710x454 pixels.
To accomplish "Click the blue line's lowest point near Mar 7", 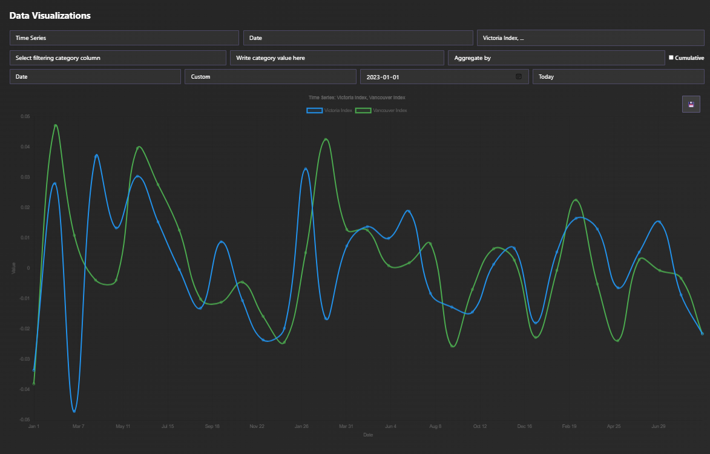I will click(74, 412).
